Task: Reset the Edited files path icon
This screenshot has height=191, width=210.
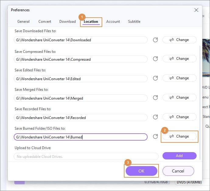Action: [155, 78]
